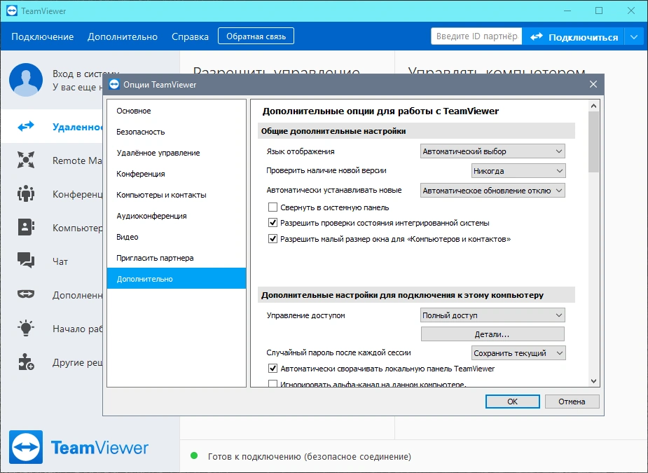This screenshot has width=648, height=473.
Task: Open the Chat bubbles icon
Action: coord(26,261)
